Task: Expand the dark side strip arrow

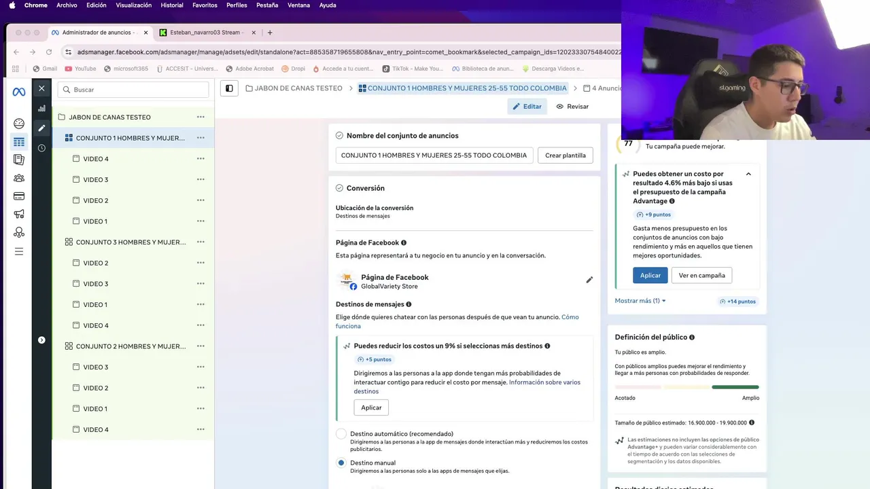Action: pos(41,340)
